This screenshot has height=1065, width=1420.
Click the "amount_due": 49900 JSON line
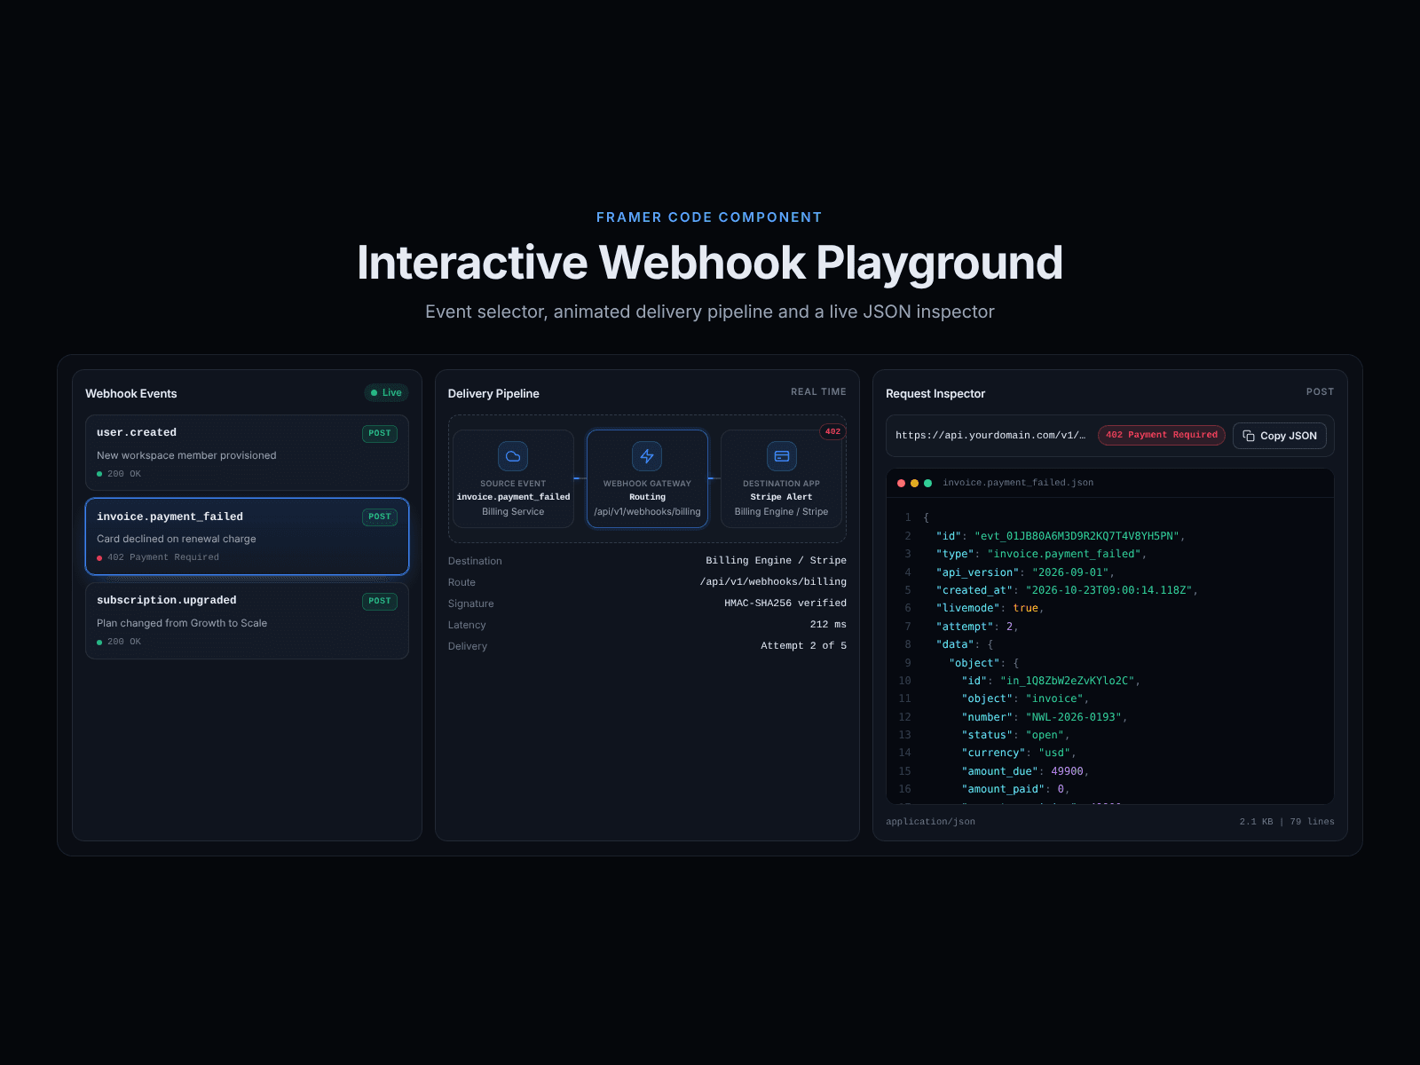pos(1025,771)
